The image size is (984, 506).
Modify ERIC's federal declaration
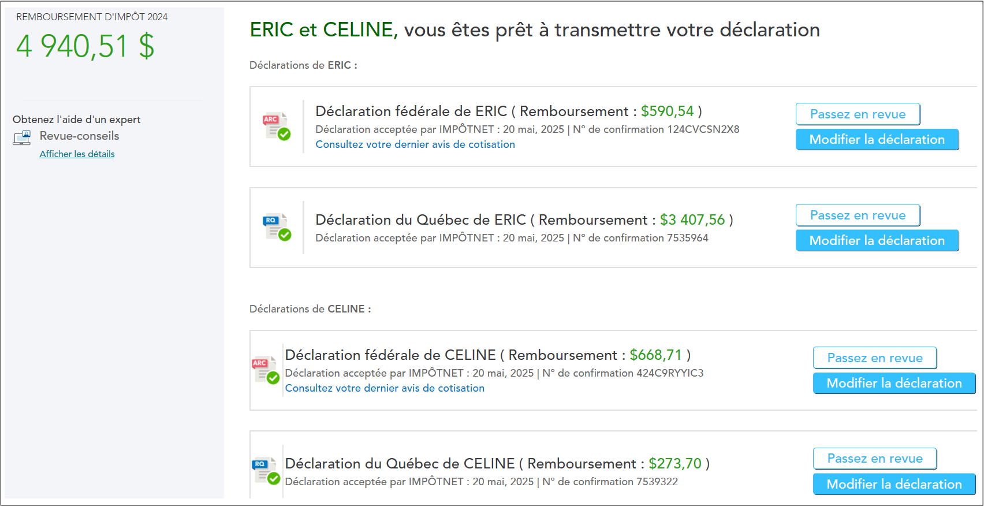877,140
